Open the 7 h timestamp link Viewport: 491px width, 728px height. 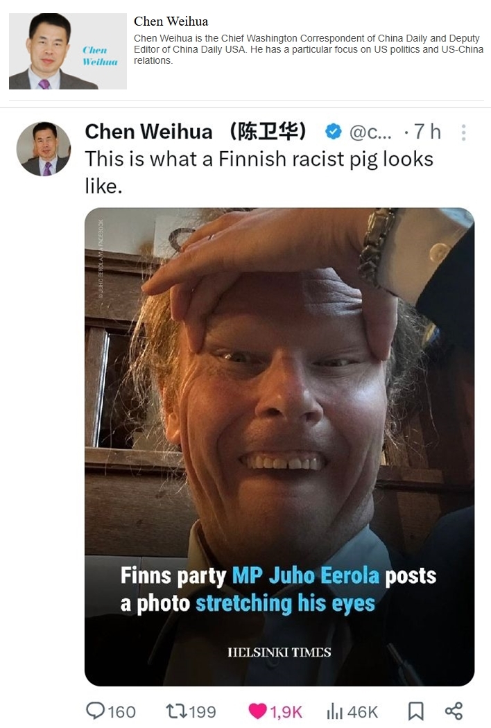click(427, 132)
